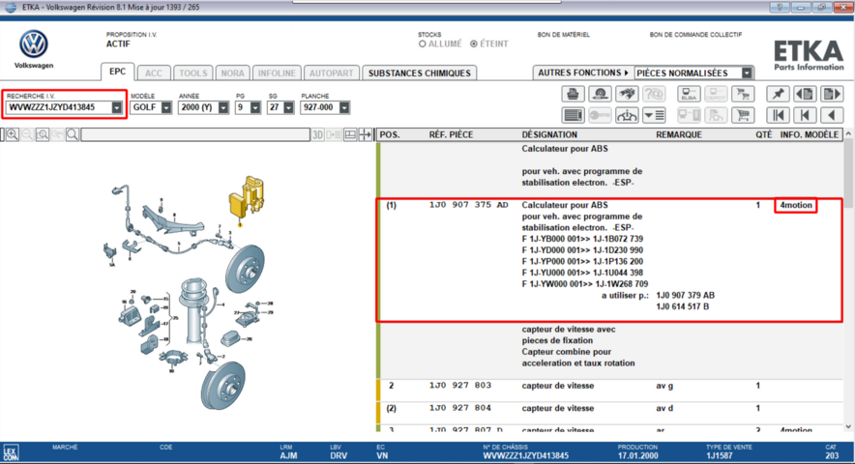The width and height of the screenshot is (855, 464).
Task: Click the 4motion info in row (1)
Action: (796, 205)
